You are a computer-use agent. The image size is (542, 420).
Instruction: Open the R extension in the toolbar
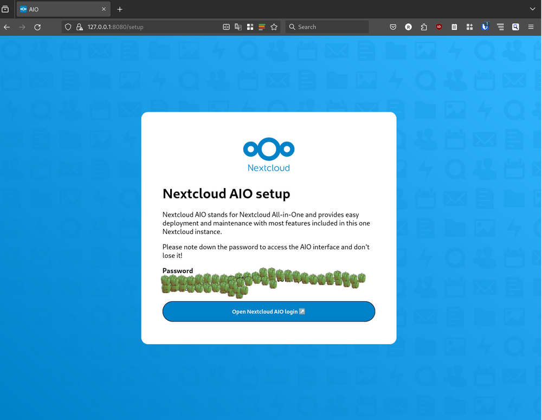coord(408,27)
